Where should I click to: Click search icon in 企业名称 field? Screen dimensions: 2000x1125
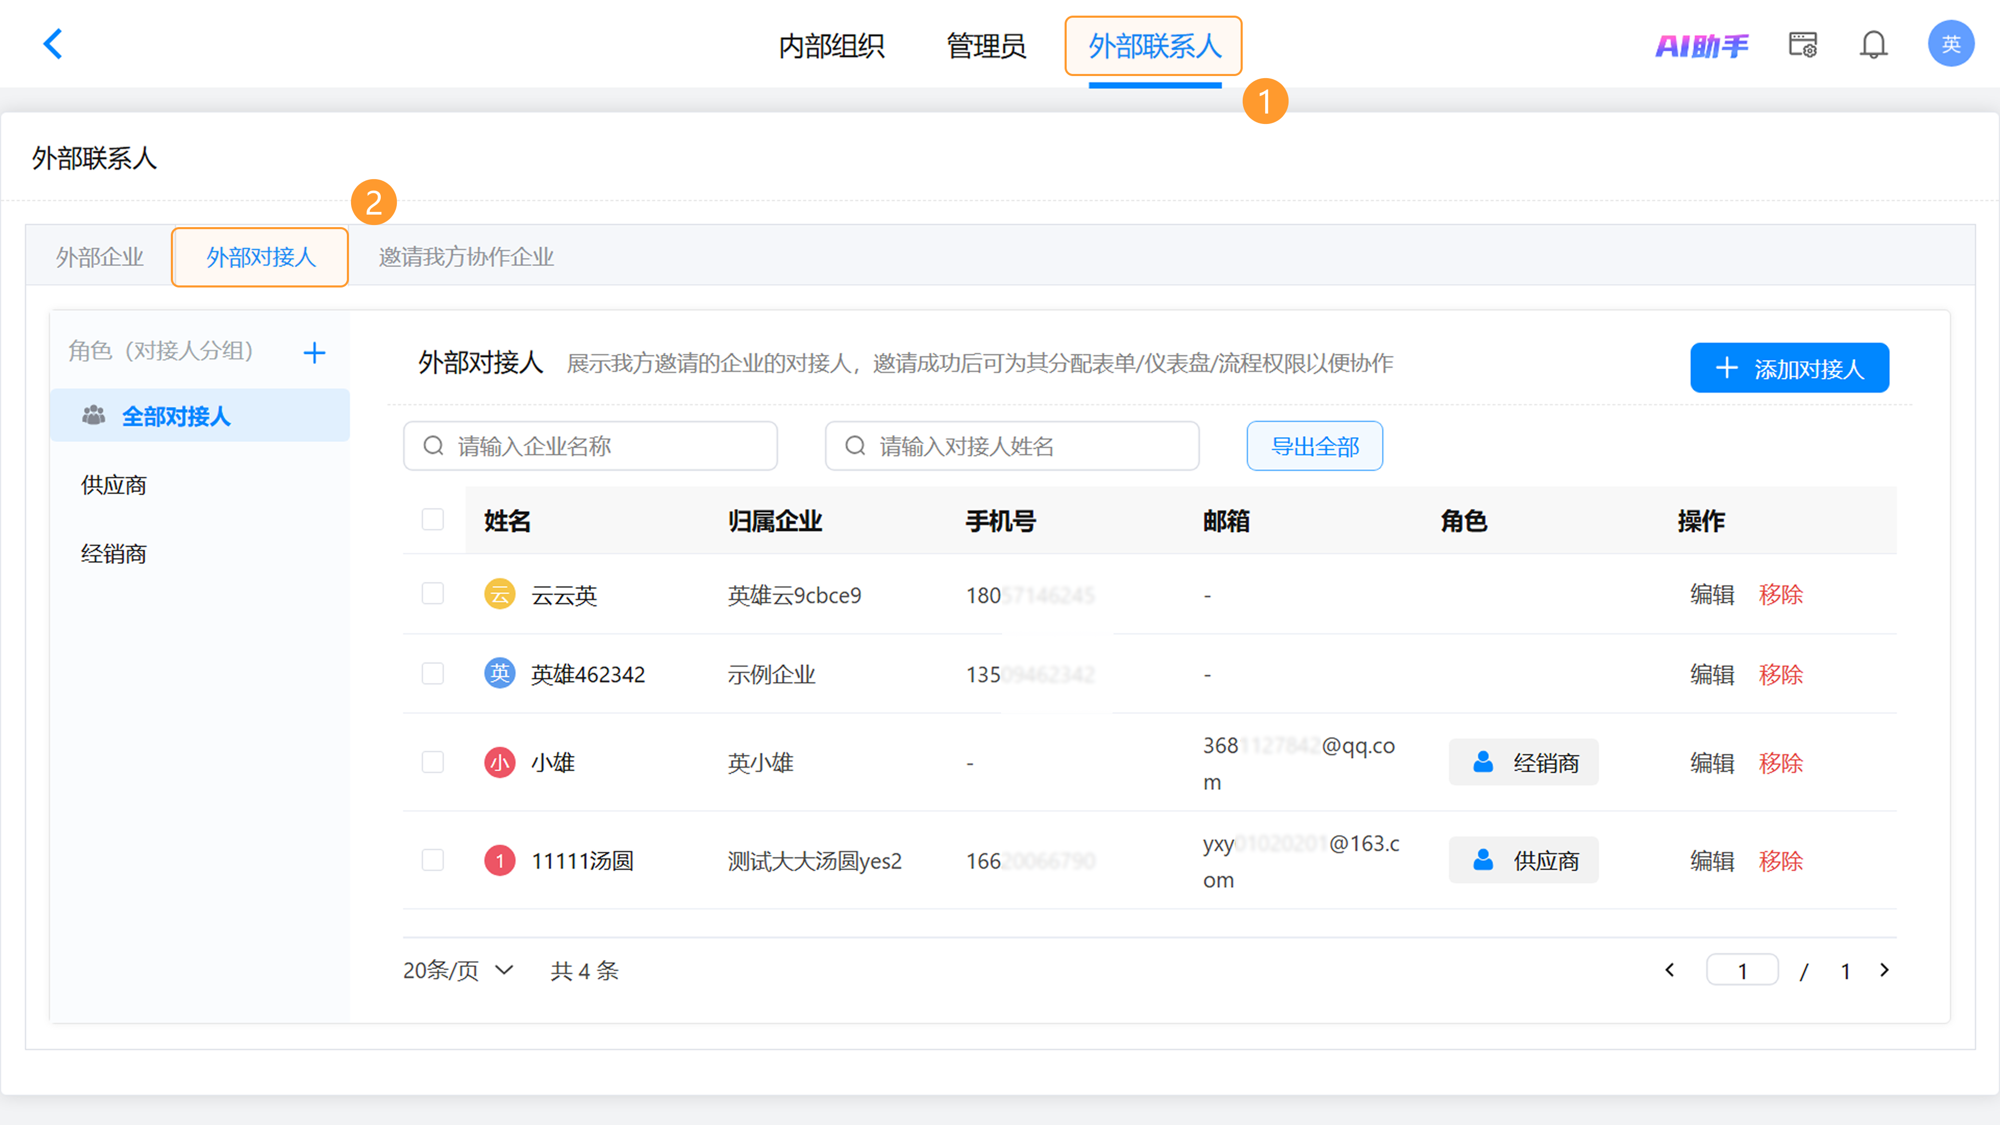click(433, 446)
